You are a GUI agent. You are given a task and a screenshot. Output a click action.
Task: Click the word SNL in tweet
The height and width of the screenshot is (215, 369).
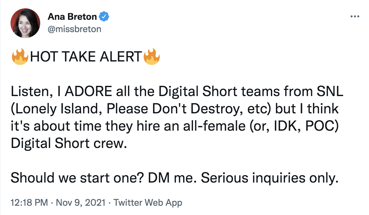(x=330, y=91)
